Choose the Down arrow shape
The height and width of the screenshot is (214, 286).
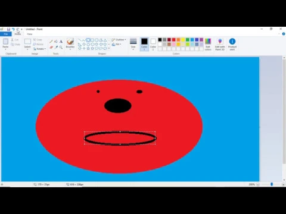tap(80, 48)
